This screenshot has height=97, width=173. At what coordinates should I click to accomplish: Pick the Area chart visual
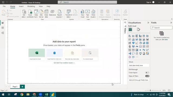(x=133, y=39)
